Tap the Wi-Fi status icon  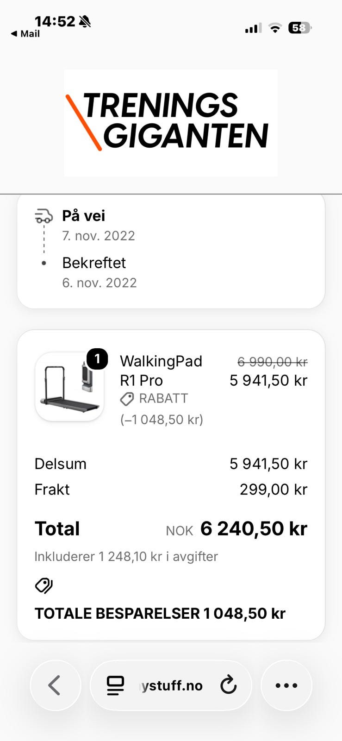coord(275,28)
